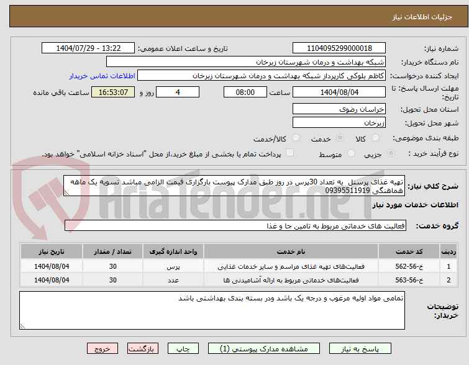Click the remaining time field 16:53:07
The height and width of the screenshot is (365, 469).
pyautogui.click(x=113, y=92)
